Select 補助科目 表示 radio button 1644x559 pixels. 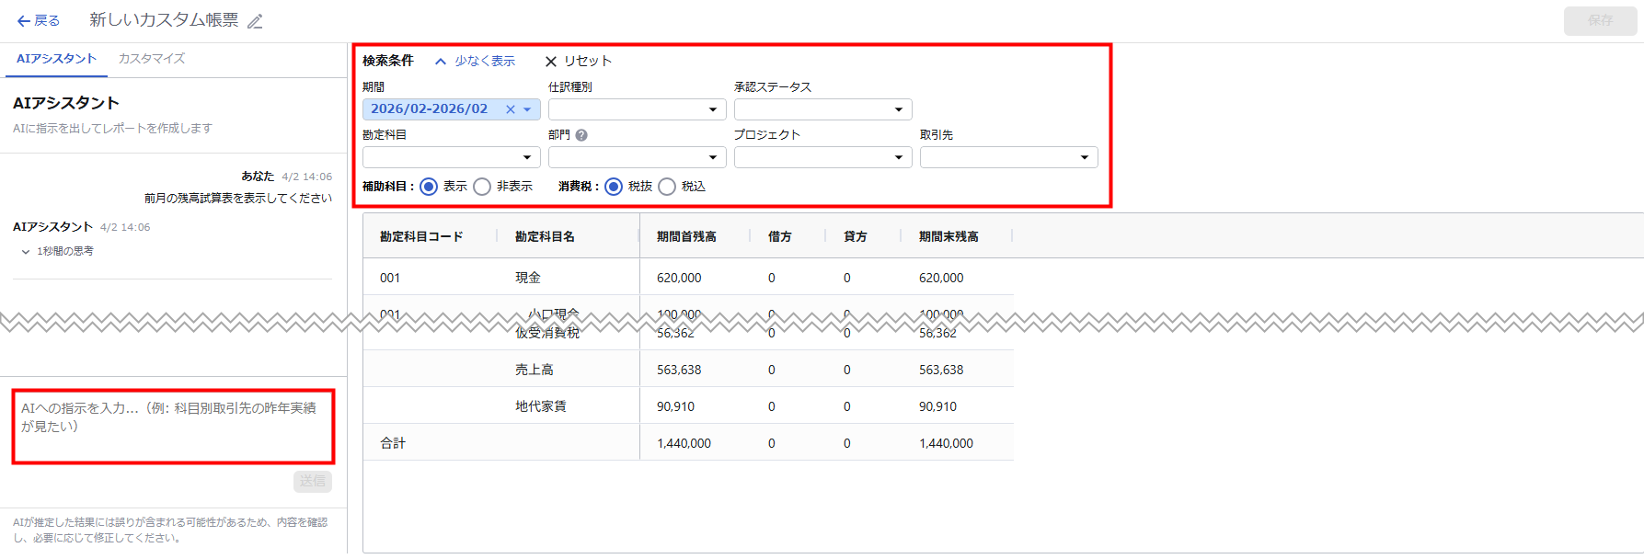429,187
